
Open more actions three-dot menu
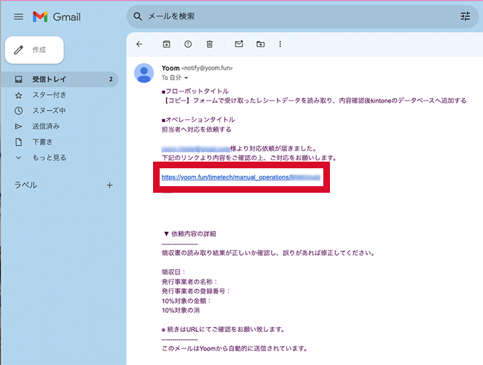tap(280, 44)
